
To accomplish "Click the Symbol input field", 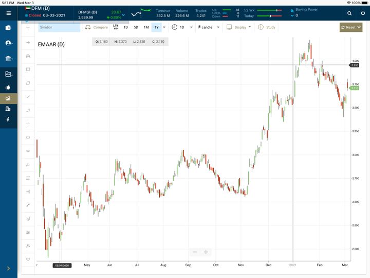I will 59,27.
